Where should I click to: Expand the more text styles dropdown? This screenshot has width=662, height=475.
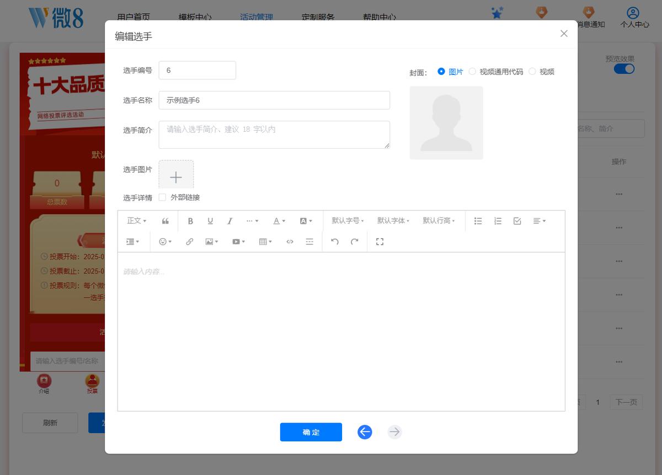[x=252, y=221]
